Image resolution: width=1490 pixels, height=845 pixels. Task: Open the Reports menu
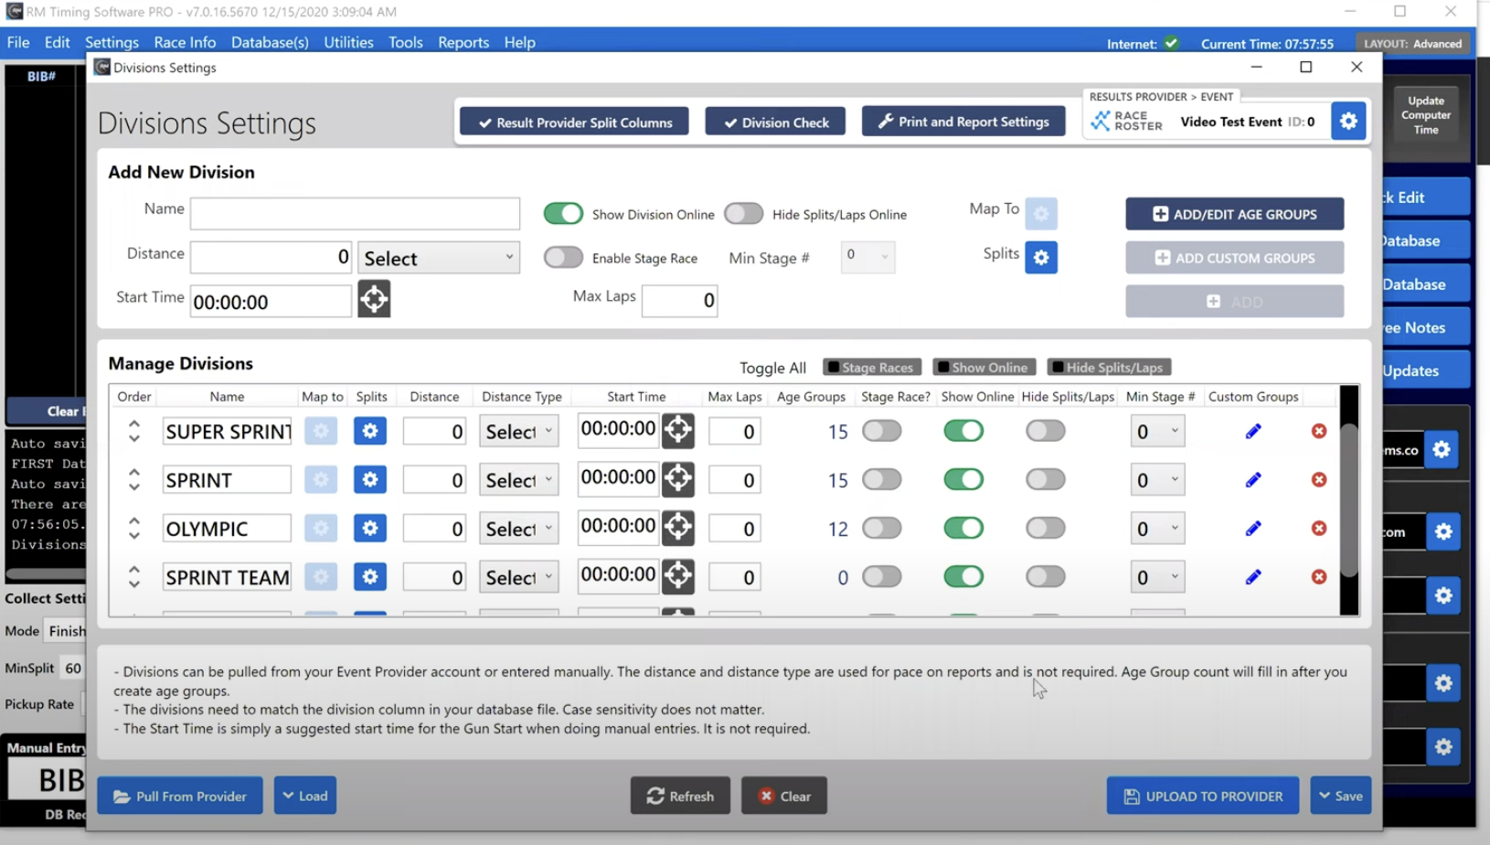(x=463, y=42)
